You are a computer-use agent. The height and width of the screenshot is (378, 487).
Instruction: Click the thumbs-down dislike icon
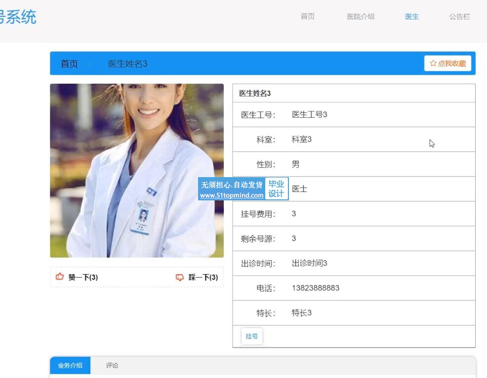(x=179, y=277)
